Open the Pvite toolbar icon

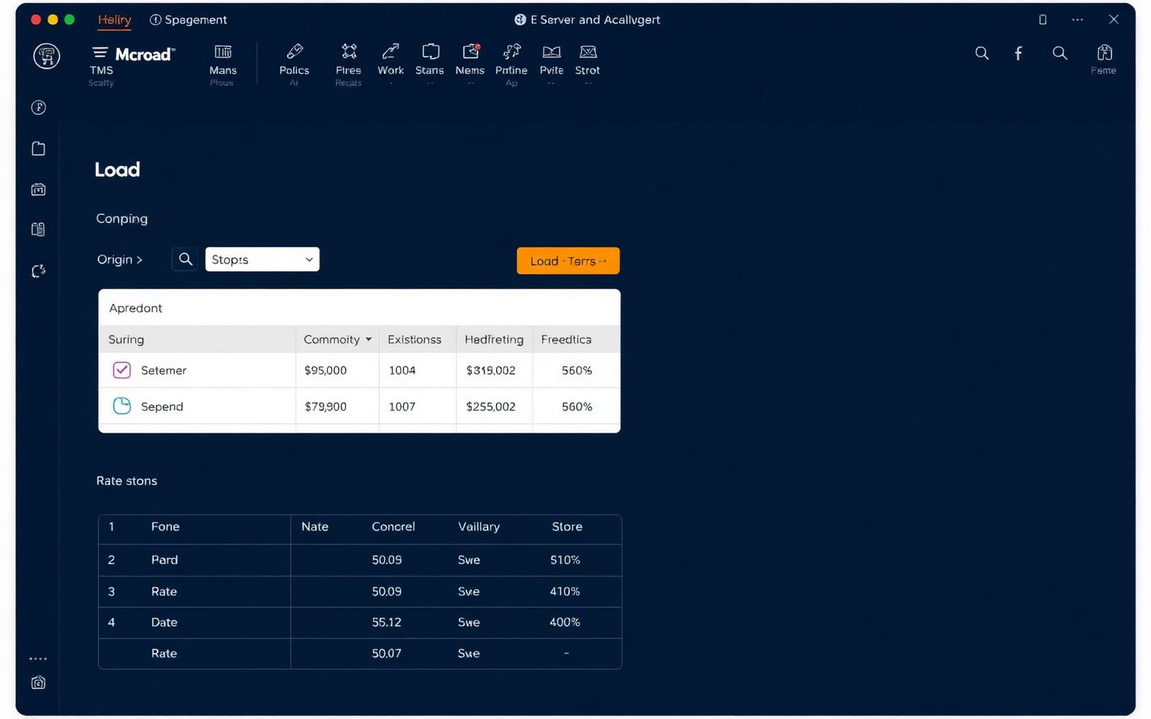(x=552, y=52)
